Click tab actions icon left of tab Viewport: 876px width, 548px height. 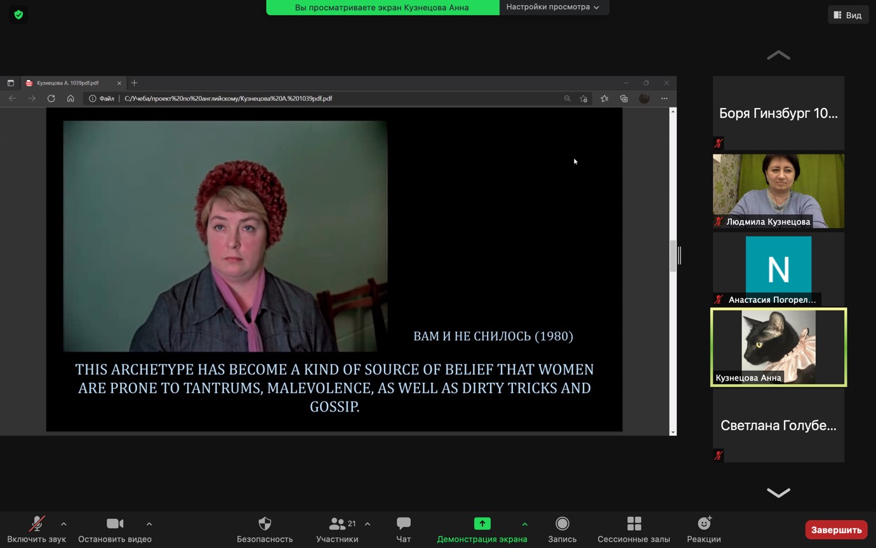pyautogui.click(x=10, y=83)
